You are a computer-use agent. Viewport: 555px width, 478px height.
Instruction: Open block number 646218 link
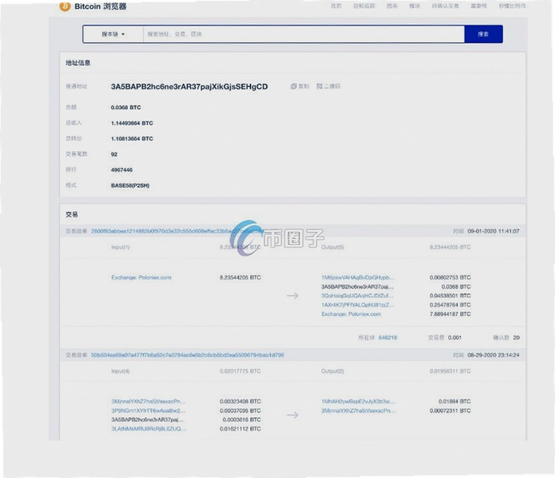click(x=388, y=338)
